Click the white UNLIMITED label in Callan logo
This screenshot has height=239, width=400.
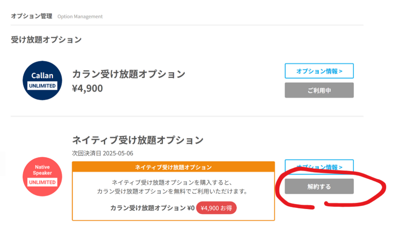click(x=42, y=86)
